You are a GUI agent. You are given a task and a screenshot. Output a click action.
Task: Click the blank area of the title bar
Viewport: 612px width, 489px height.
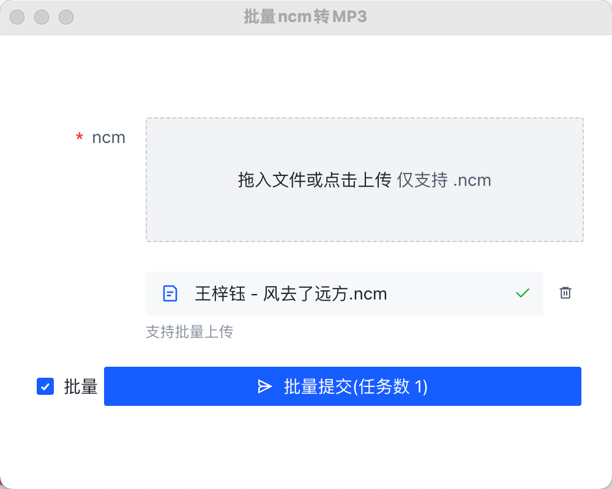pyautogui.click(x=488, y=17)
